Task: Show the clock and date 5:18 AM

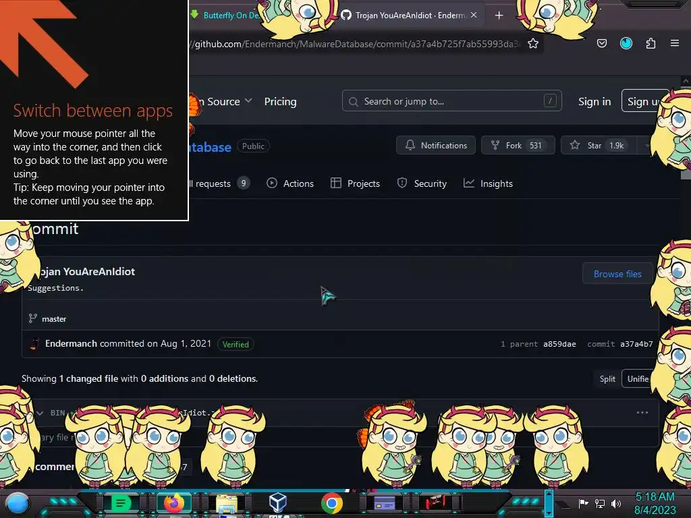Action: pos(655,503)
